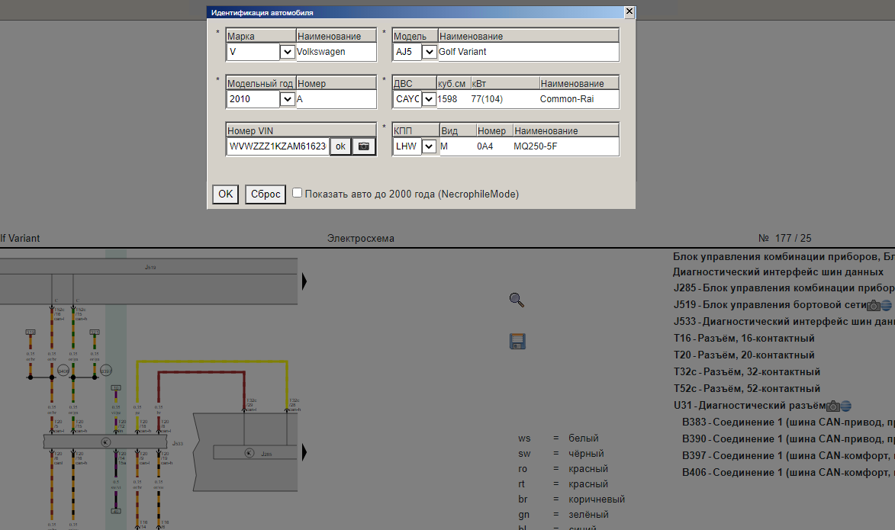Open the Марка dropdown
Viewport: 895px width, 530px height.
(x=287, y=52)
